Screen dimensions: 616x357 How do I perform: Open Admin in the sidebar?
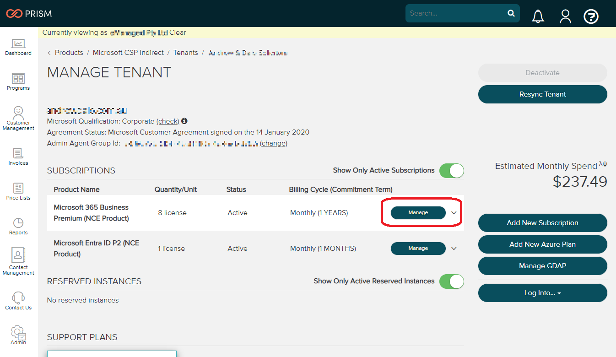click(x=18, y=335)
